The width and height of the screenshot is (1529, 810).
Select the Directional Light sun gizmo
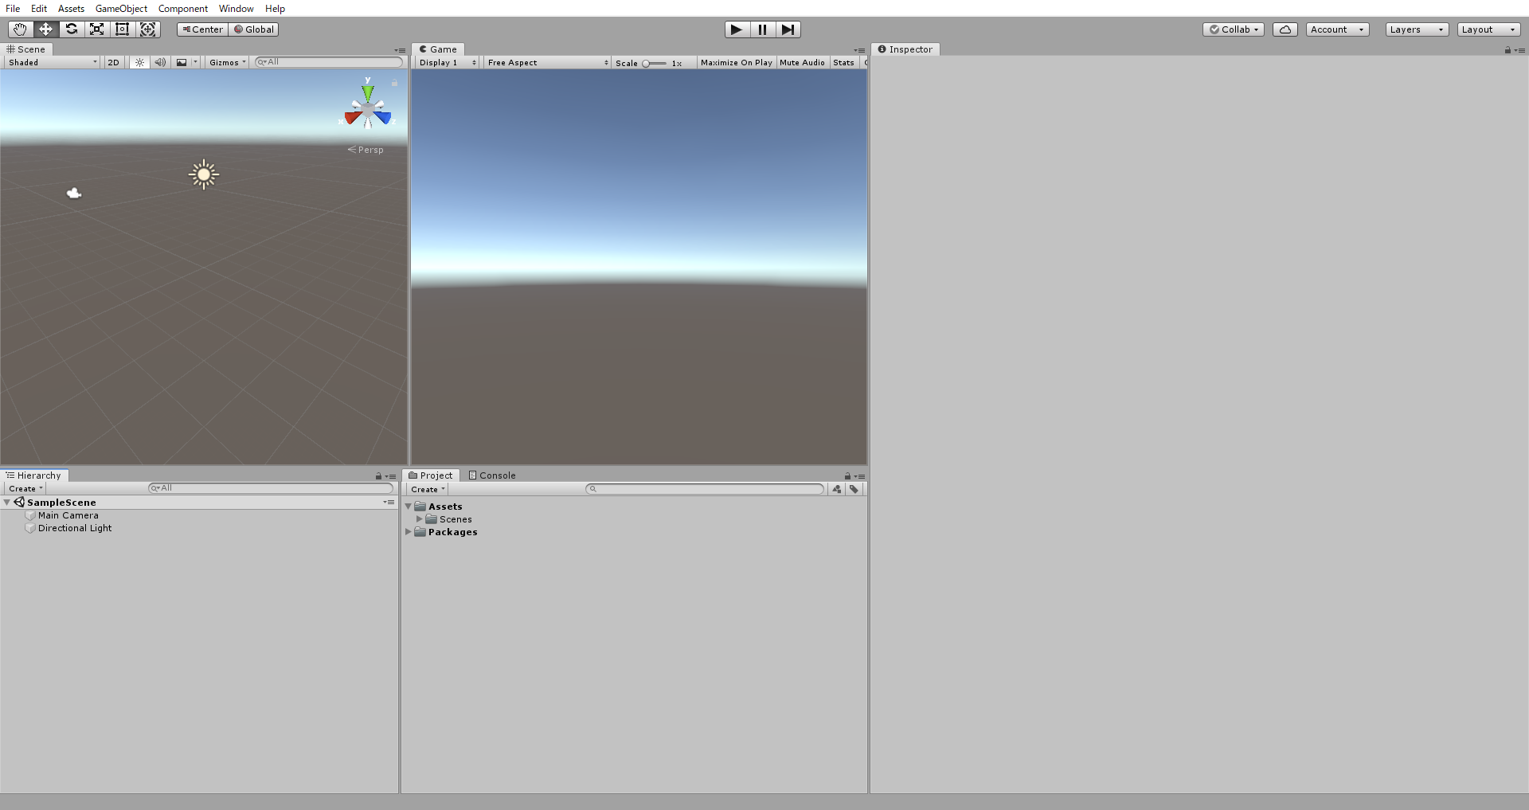(x=204, y=174)
